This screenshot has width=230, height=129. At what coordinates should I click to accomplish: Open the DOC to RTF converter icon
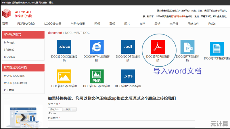[187, 47]
